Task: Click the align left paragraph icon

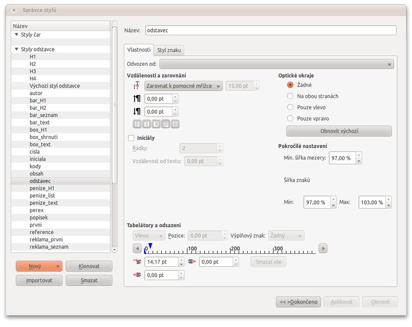Action: pos(137,124)
